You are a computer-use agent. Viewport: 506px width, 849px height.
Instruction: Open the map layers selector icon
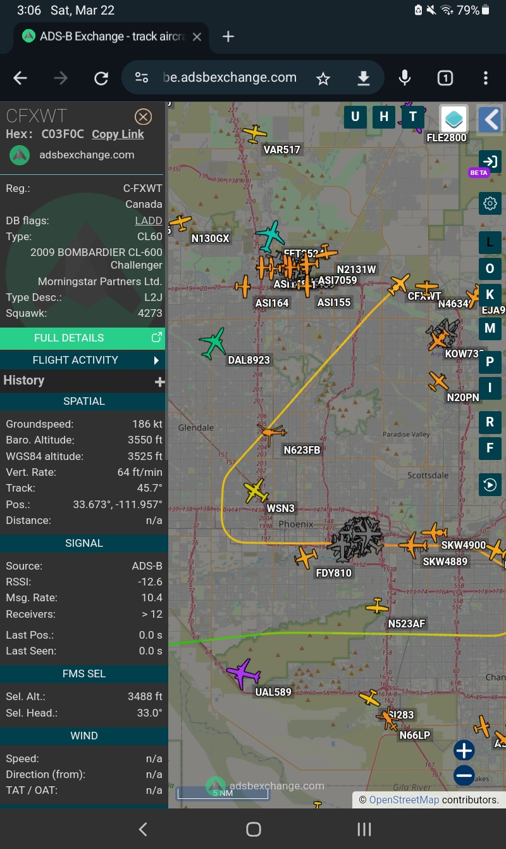(x=454, y=118)
